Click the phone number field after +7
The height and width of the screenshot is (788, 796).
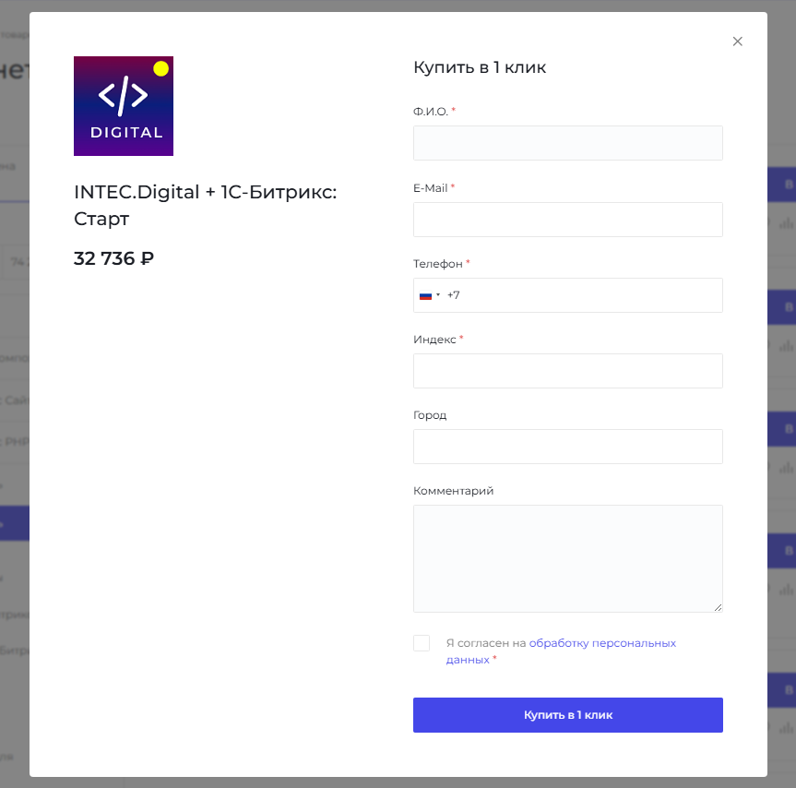[590, 295]
